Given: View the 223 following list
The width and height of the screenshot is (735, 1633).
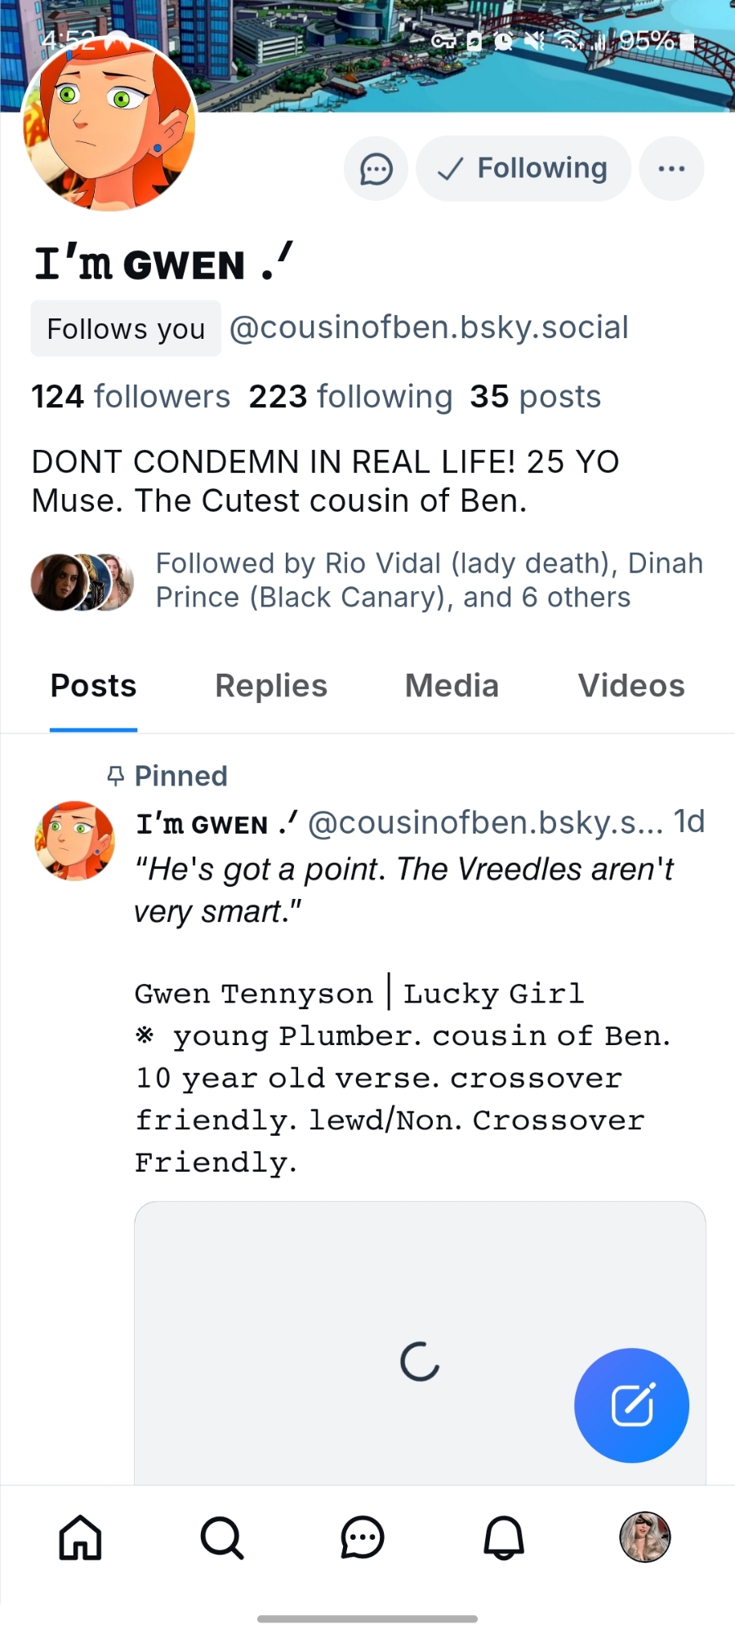Looking at the screenshot, I should [x=350, y=397].
